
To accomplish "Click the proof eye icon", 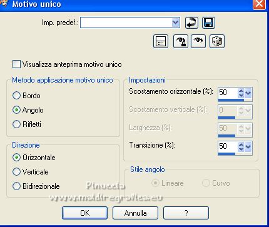I will click(198, 41).
